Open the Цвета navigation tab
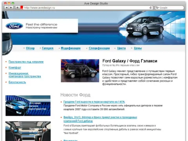Viewport: 188px width, 141px height. pyautogui.click(x=121, y=48)
